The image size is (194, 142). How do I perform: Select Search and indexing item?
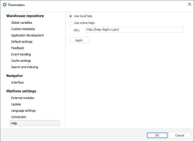[25, 67]
